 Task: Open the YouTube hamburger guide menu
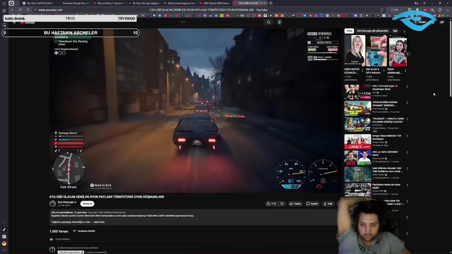[x=14, y=22]
